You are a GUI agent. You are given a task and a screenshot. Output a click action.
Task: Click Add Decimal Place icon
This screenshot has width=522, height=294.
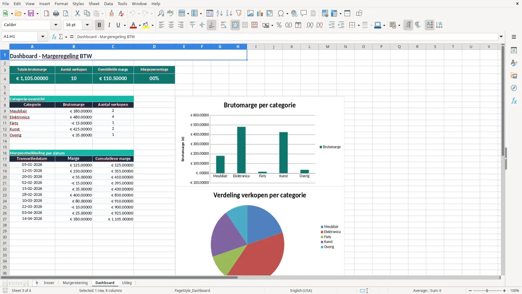[x=310, y=25]
